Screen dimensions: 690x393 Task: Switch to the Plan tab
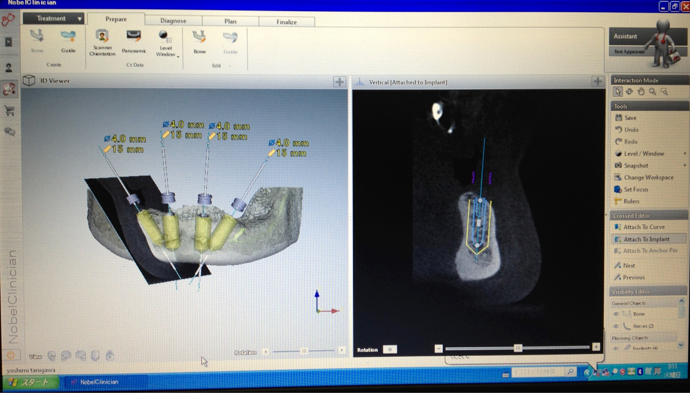point(230,21)
